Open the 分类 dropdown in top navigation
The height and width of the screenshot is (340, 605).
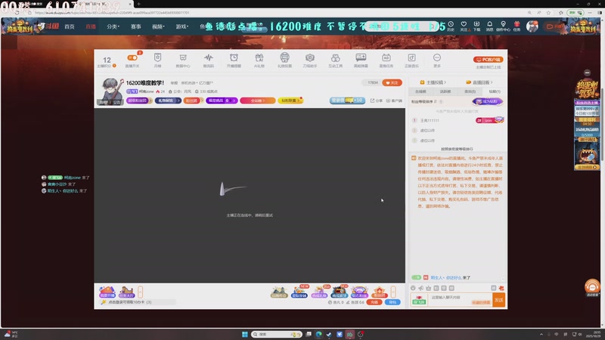[x=113, y=26]
